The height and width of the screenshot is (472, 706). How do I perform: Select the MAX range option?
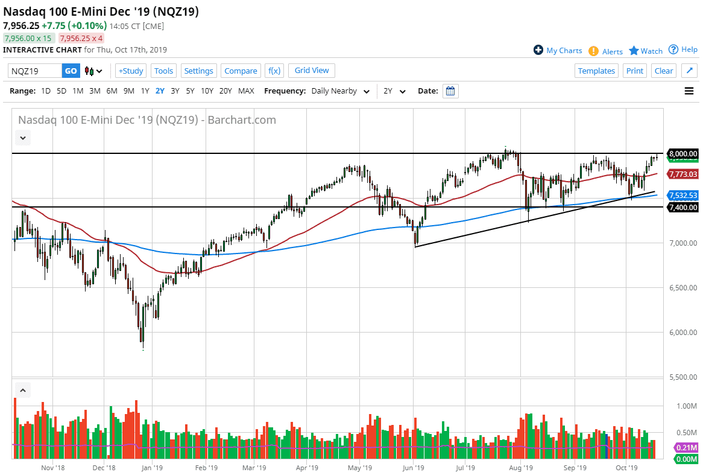[x=246, y=91]
